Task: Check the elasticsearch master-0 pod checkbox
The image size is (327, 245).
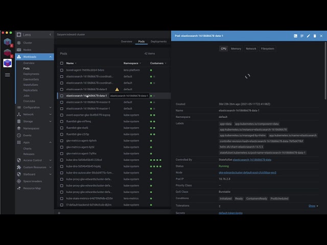Action: coord(62,102)
